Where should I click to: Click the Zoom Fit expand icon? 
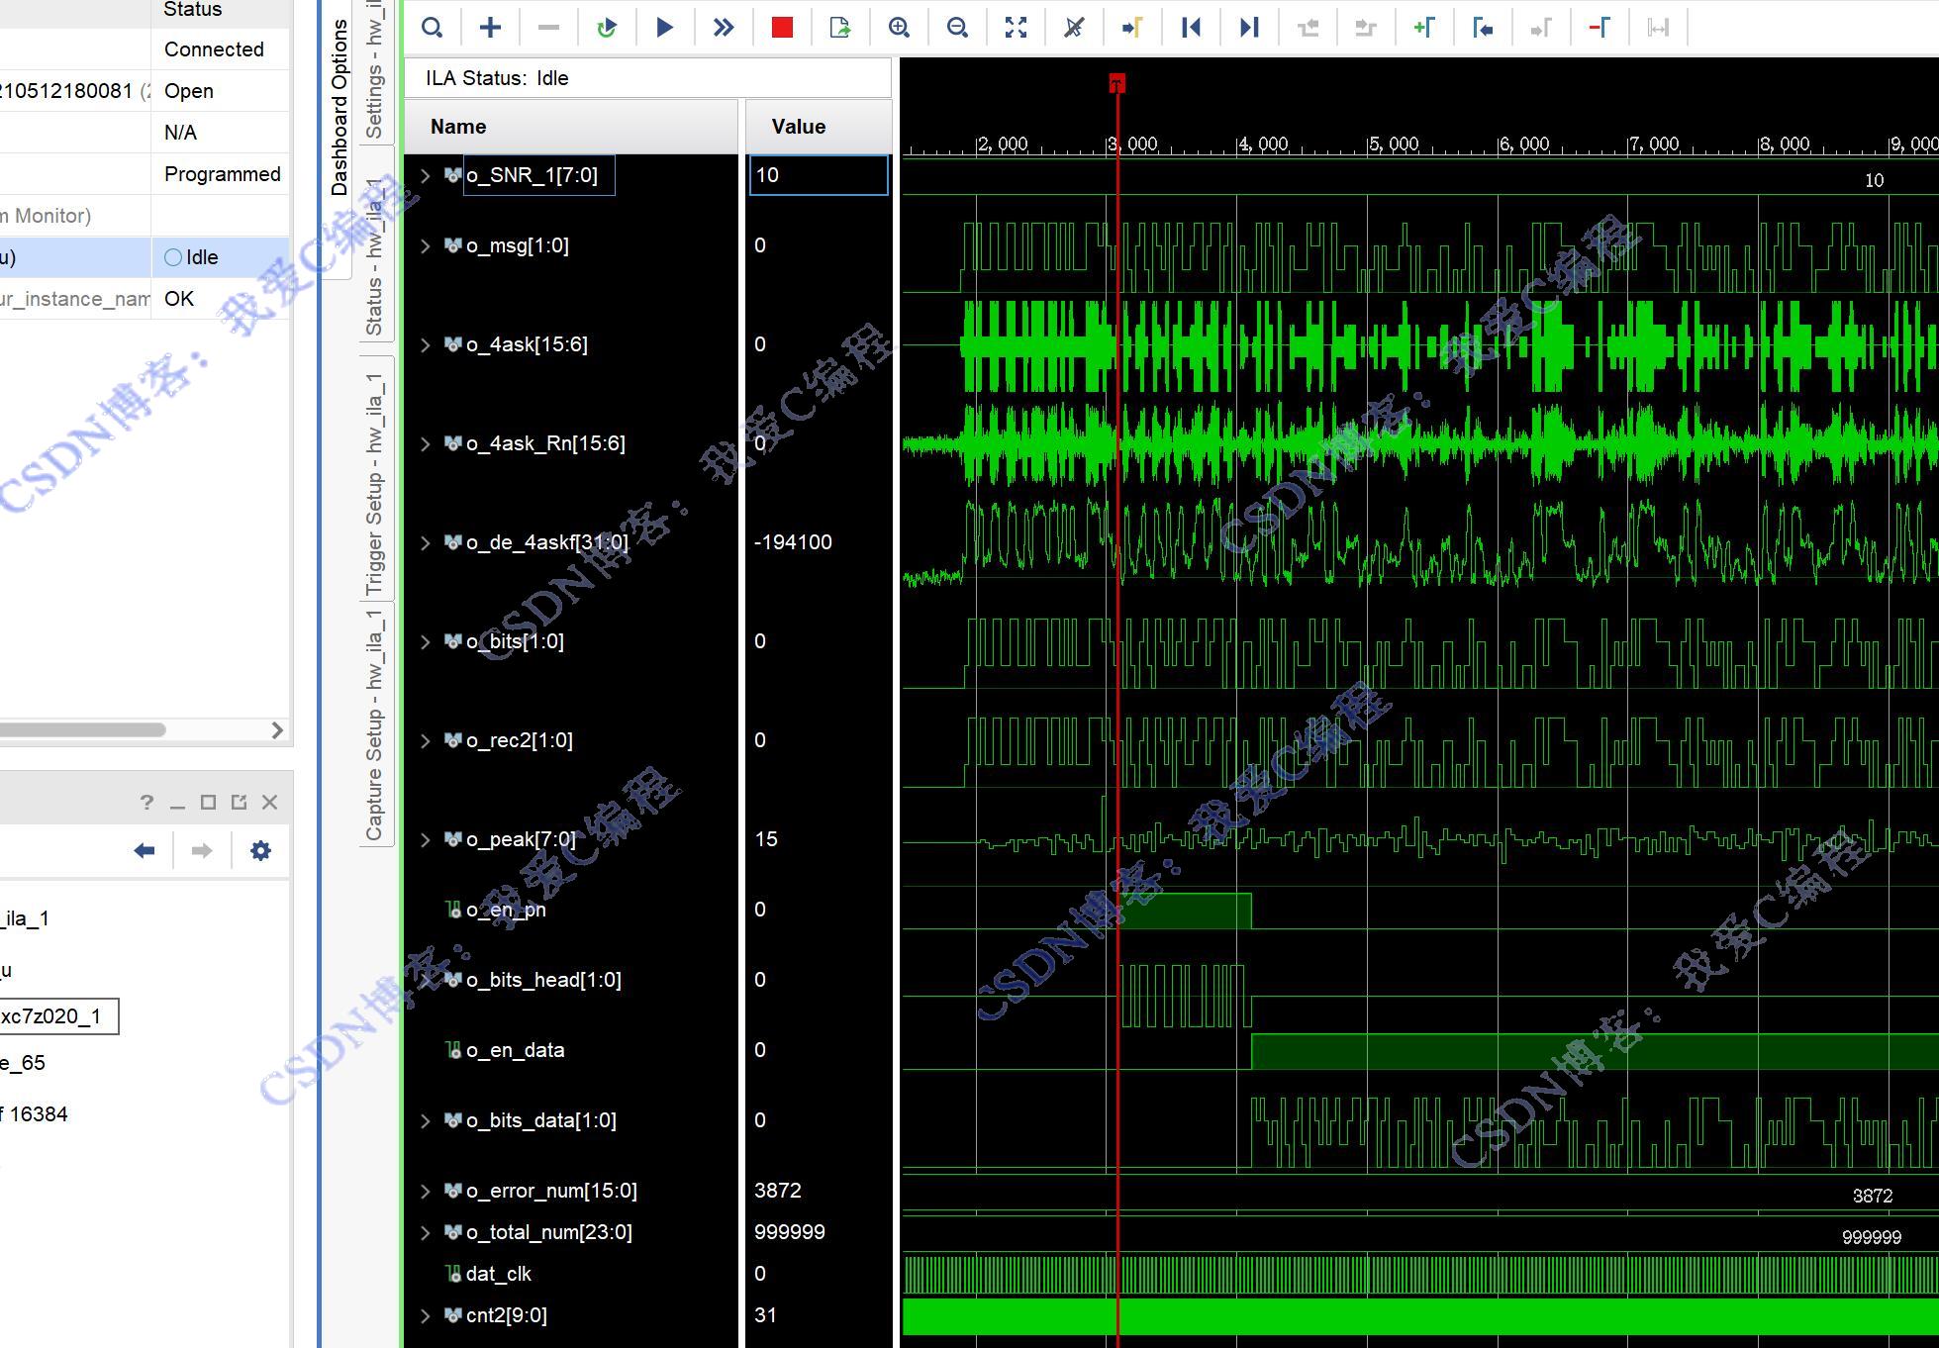coord(1016,27)
